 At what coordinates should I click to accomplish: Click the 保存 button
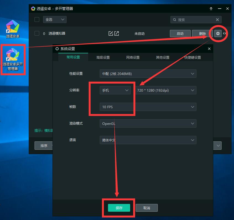coord(119,208)
